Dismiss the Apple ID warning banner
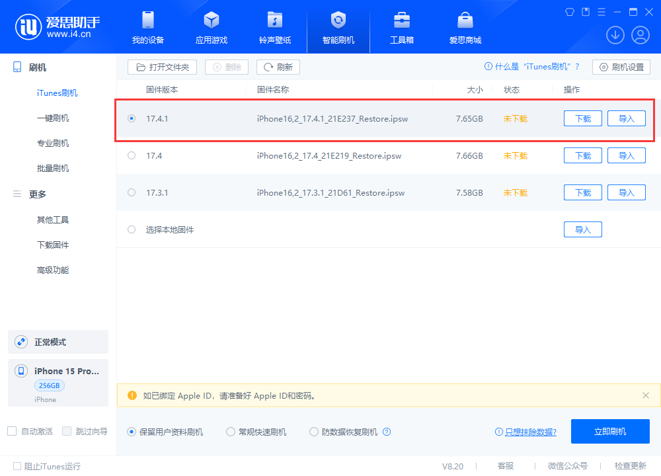 coord(646,395)
